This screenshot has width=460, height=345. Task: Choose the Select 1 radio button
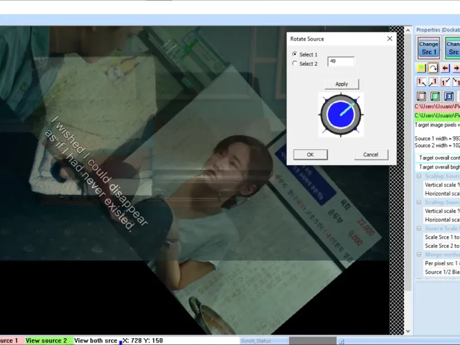295,54
